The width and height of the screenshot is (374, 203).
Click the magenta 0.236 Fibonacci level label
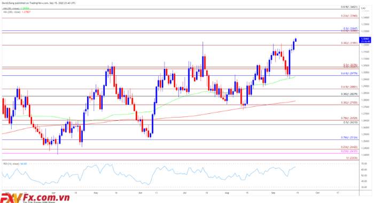coord(349,151)
